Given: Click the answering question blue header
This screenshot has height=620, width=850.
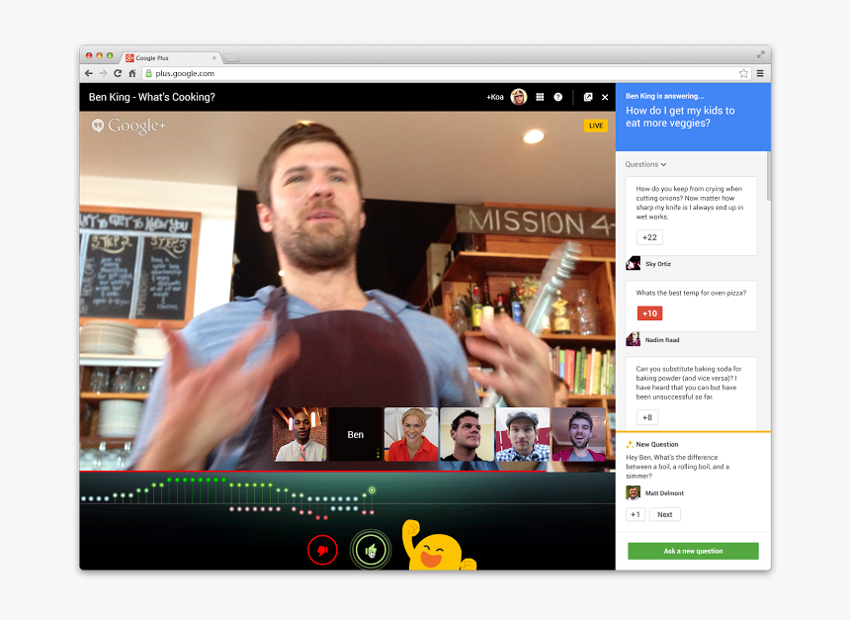Looking at the screenshot, I should click(693, 117).
